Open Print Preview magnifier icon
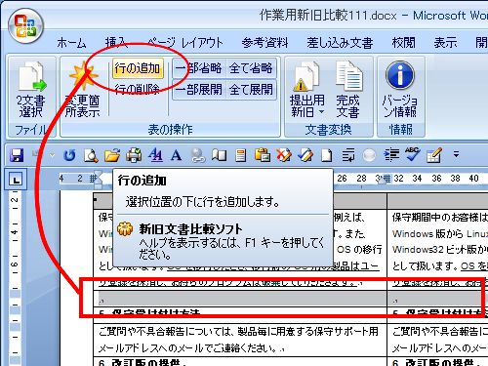488x366 pixels. (91, 155)
